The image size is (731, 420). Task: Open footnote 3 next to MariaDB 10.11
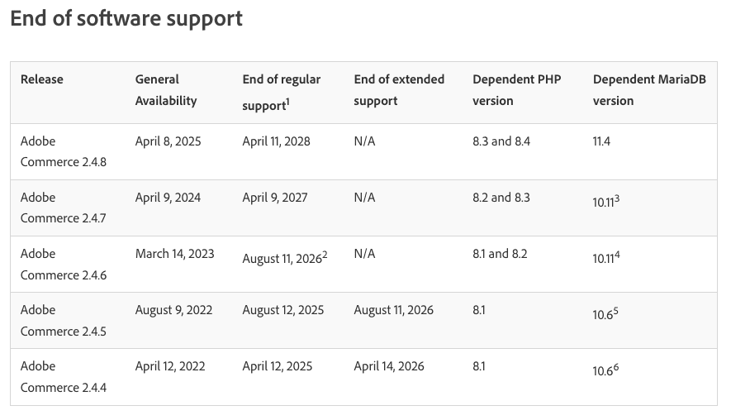point(617,198)
